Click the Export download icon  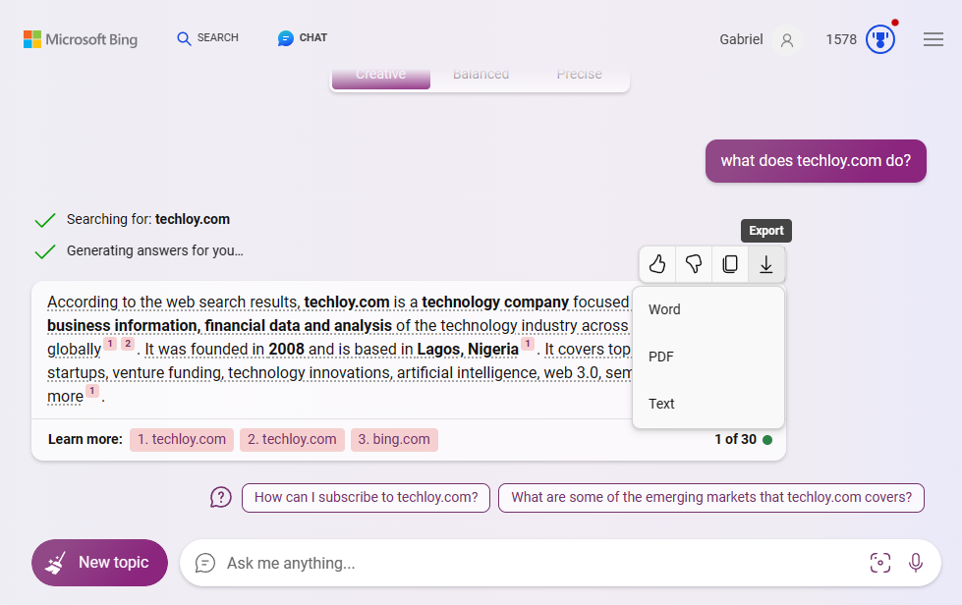pos(766,264)
